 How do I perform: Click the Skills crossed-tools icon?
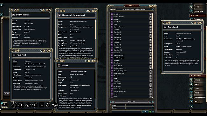point(191,93)
